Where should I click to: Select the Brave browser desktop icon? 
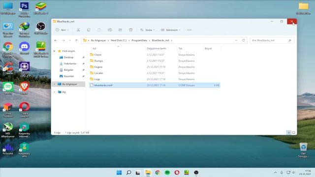[24, 88]
